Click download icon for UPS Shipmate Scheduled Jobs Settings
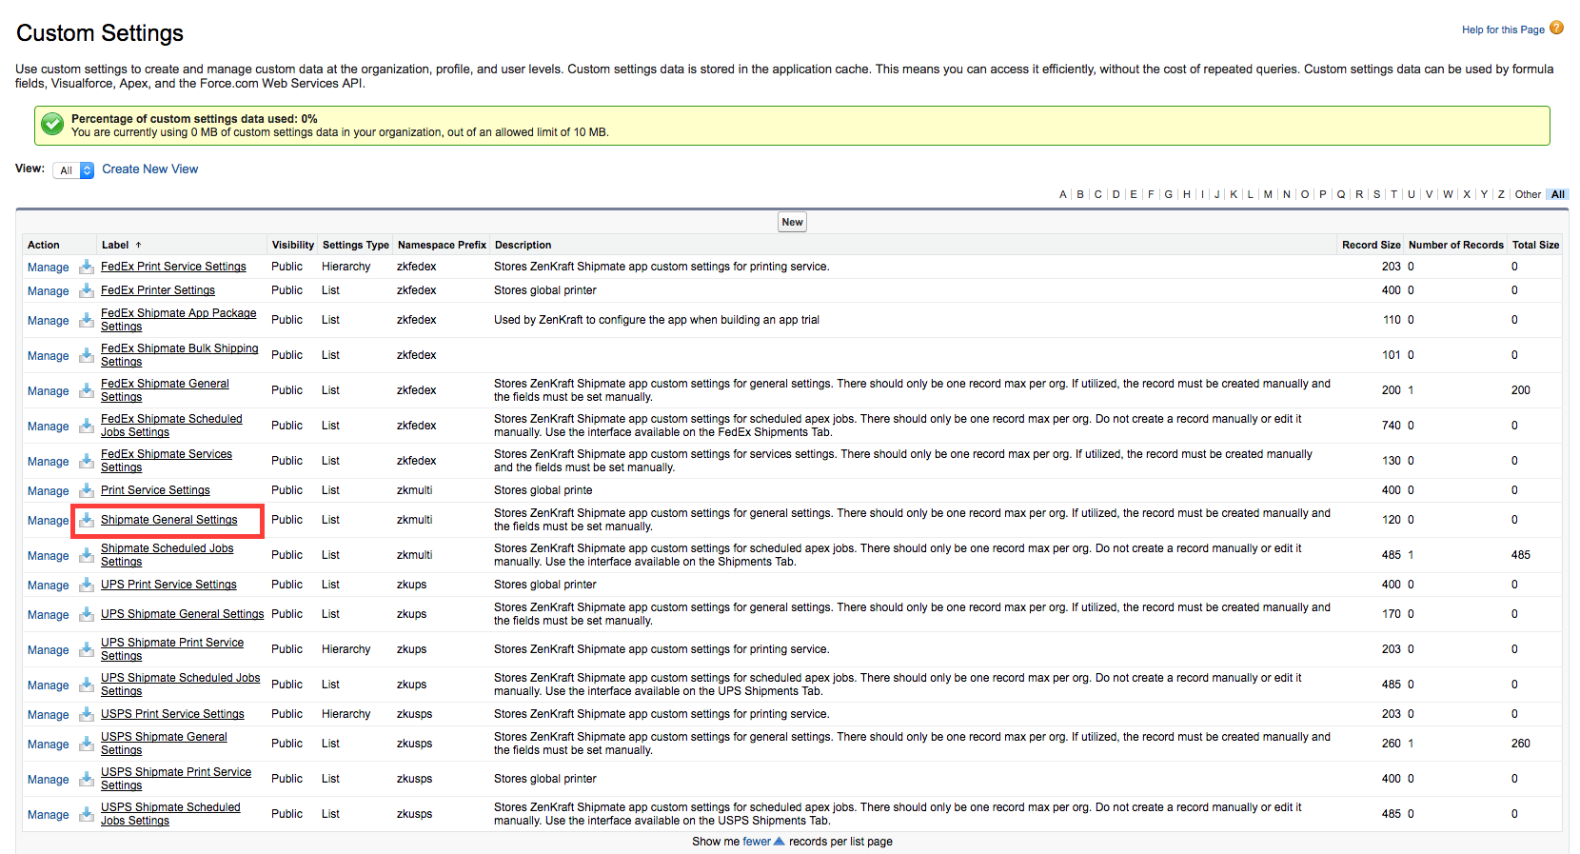This screenshot has width=1580, height=854. pos(86,685)
